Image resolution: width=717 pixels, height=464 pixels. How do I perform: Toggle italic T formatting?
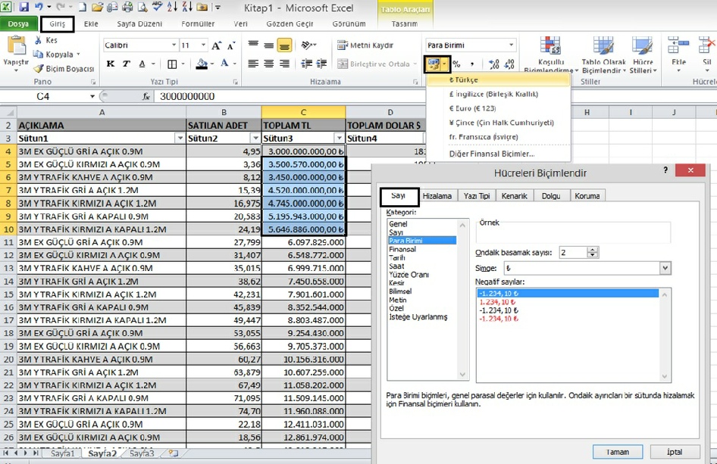point(127,64)
